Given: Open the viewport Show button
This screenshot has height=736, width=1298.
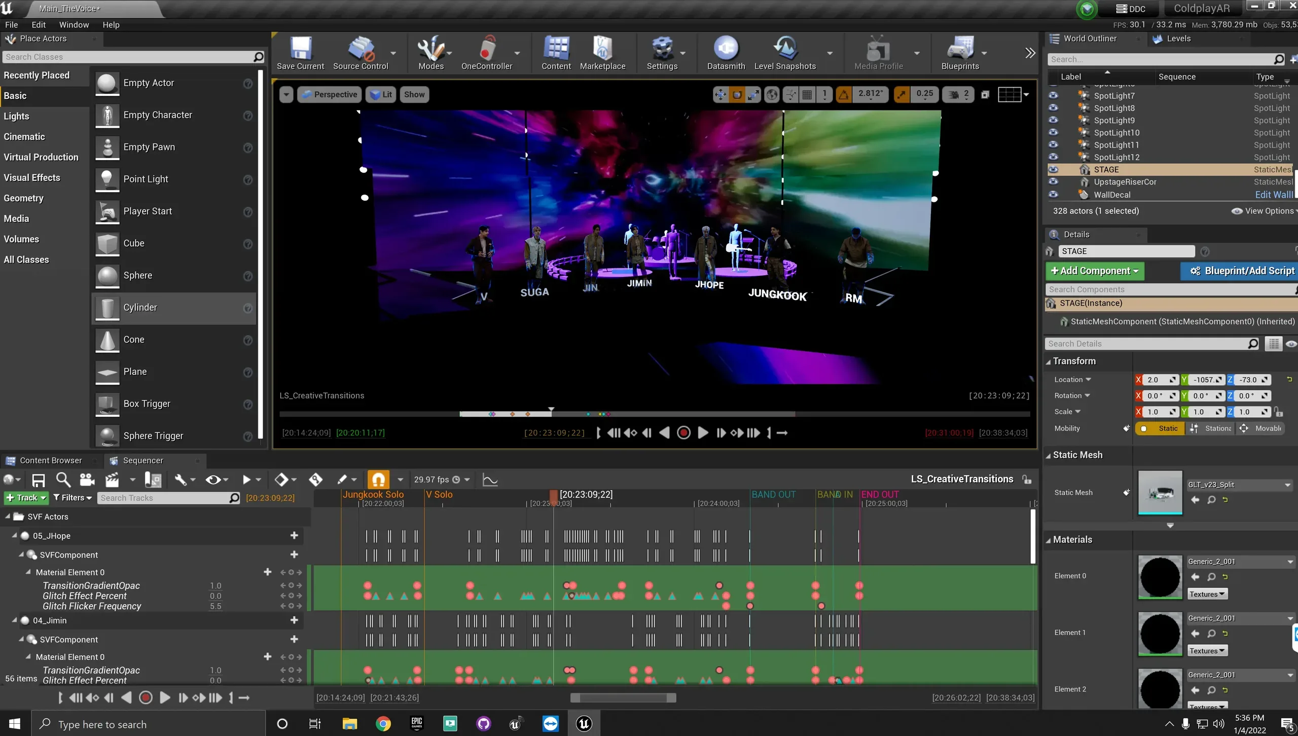Looking at the screenshot, I should [414, 94].
